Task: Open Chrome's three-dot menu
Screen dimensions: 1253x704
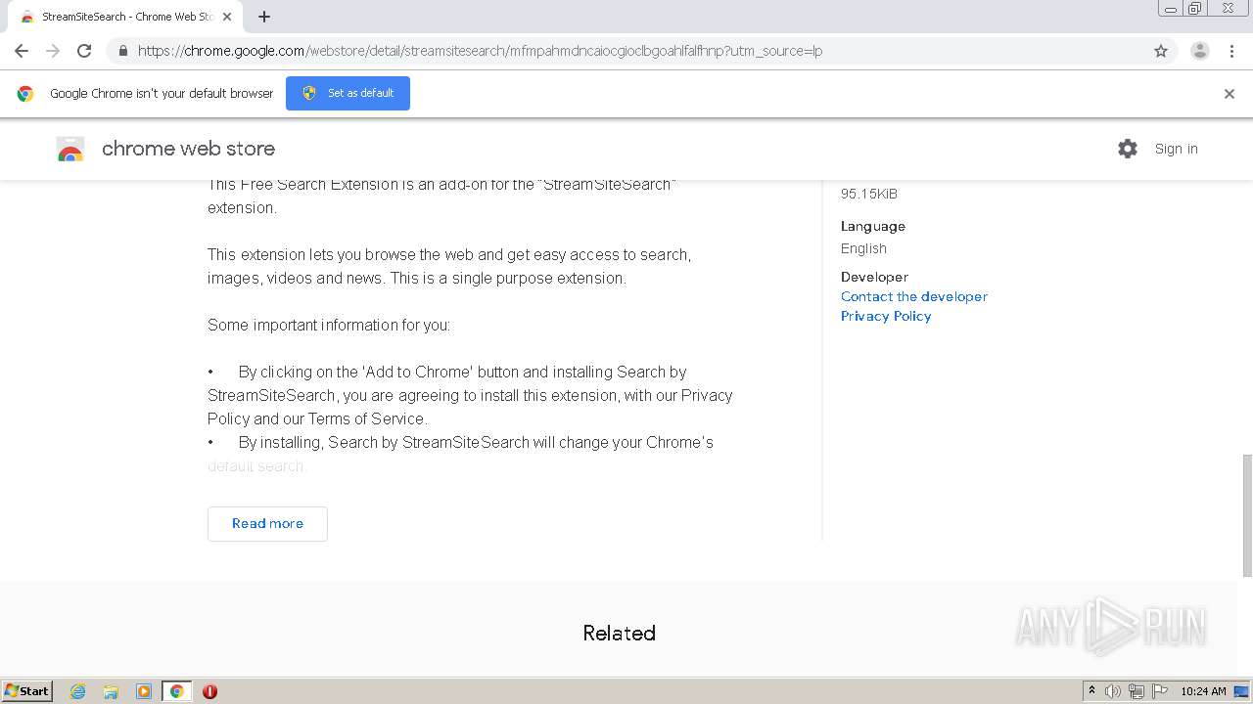Action: [1231, 51]
